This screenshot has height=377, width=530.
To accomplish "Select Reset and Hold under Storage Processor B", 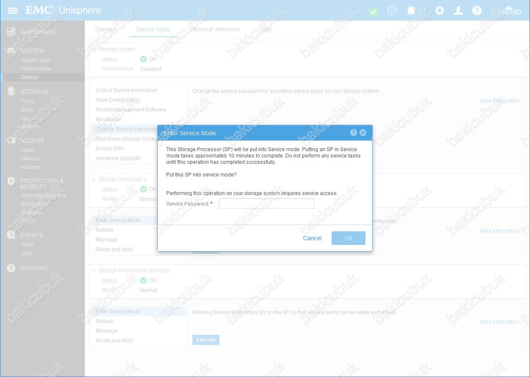I will click(114, 341).
